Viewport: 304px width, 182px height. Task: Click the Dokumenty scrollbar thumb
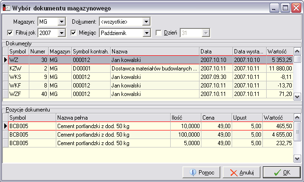point(297,59)
